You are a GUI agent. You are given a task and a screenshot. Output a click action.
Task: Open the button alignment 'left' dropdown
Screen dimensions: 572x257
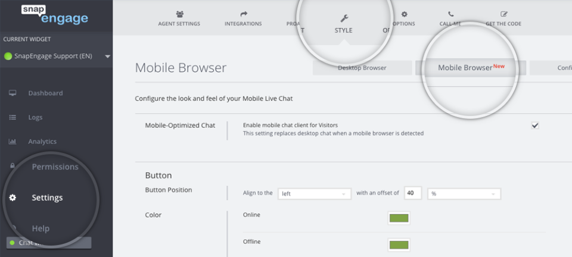314,194
